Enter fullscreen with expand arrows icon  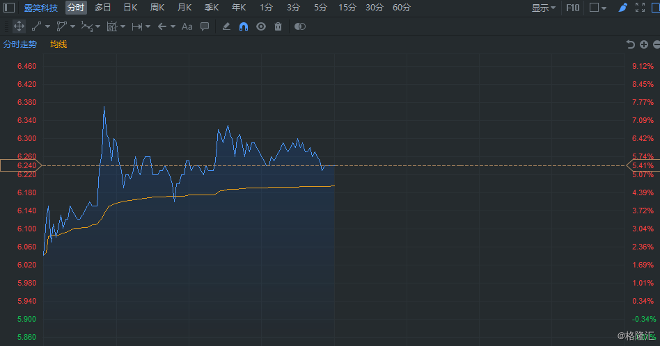tap(641, 8)
